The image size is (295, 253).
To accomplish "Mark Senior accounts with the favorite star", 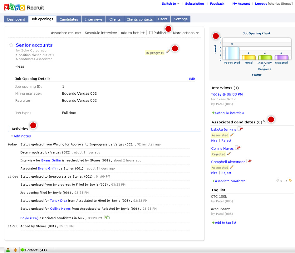I will click(11, 45).
